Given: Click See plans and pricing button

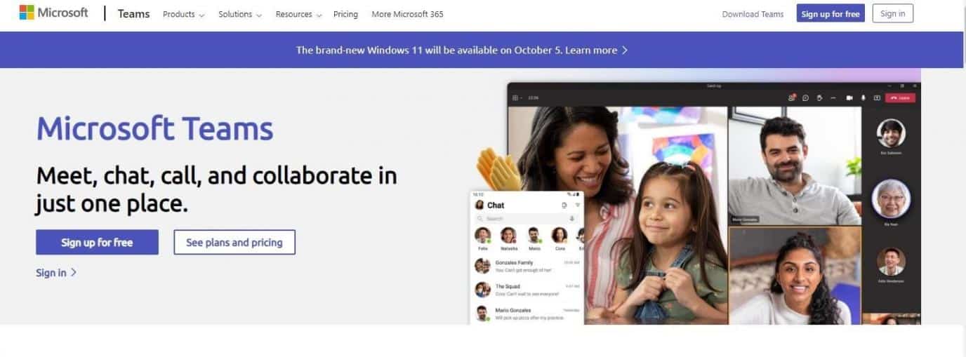Looking at the screenshot, I should [234, 242].
